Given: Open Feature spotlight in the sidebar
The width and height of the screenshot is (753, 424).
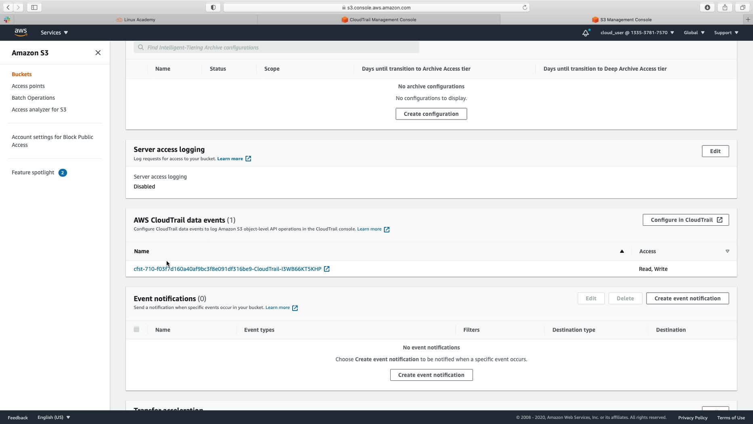Looking at the screenshot, I should (33, 172).
